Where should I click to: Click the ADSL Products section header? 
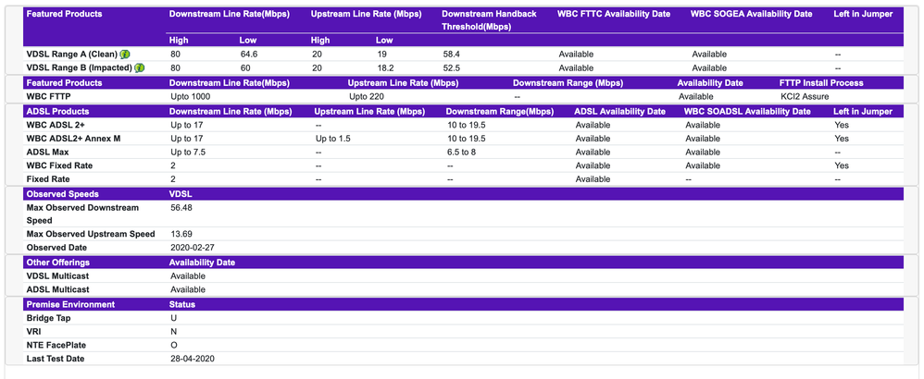pyautogui.click(x=57, y=111)
